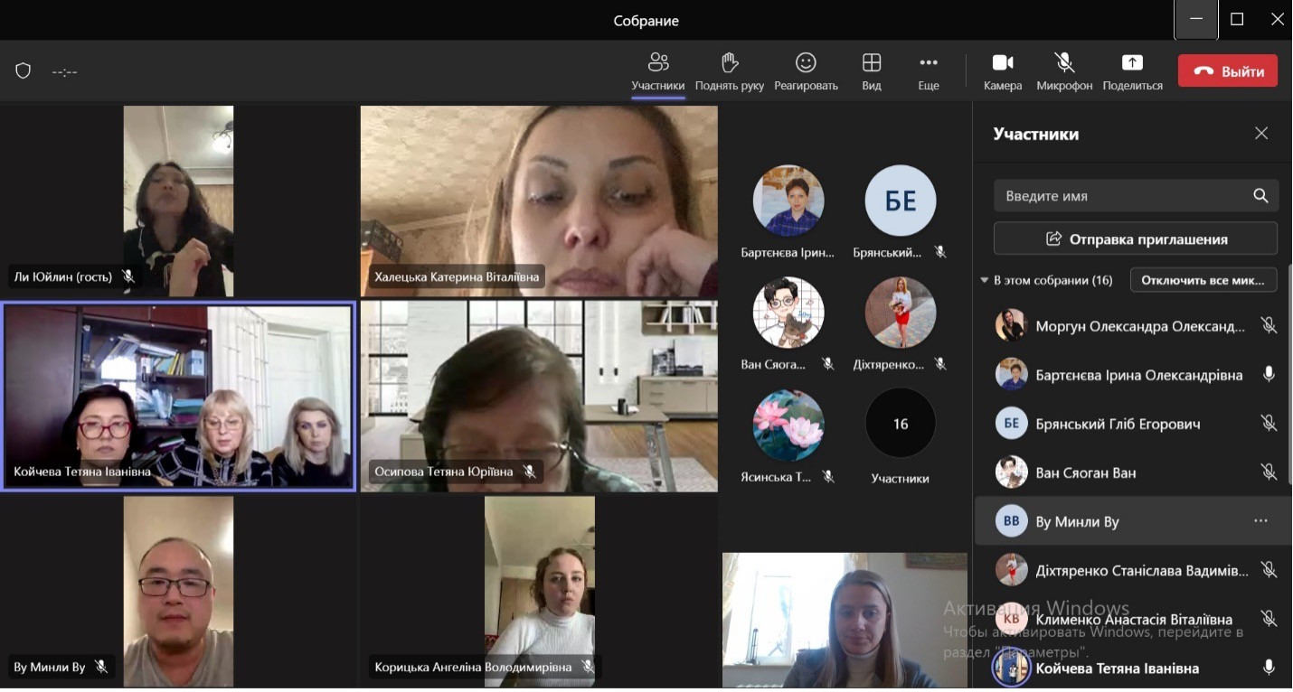Click the БЕ avatar in participant list
Screen dimensions: 1293x692
1011,423
